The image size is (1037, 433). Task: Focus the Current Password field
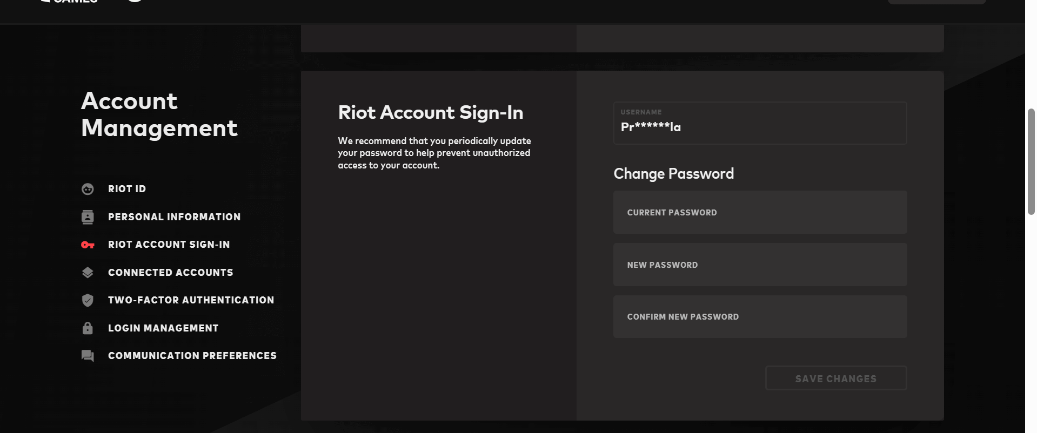[760, 212]
